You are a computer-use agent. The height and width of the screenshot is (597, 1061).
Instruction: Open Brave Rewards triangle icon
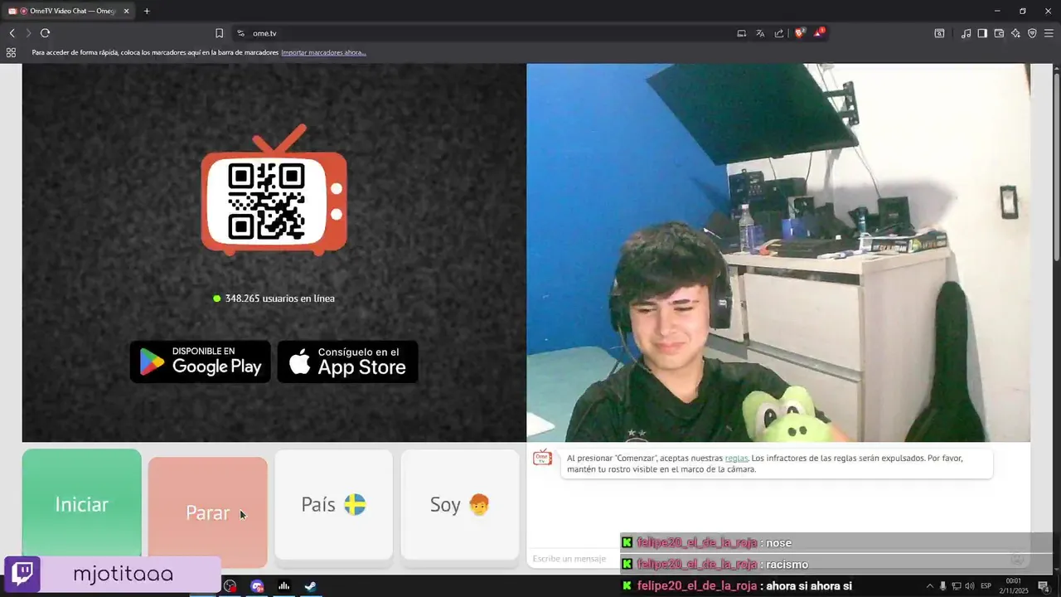[x=819, y=33]
